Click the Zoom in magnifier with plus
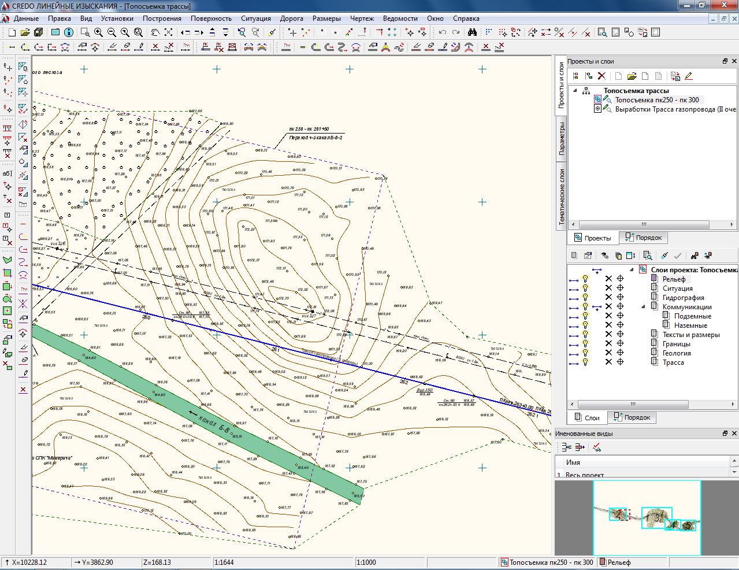739x570 pixels. 99,33
